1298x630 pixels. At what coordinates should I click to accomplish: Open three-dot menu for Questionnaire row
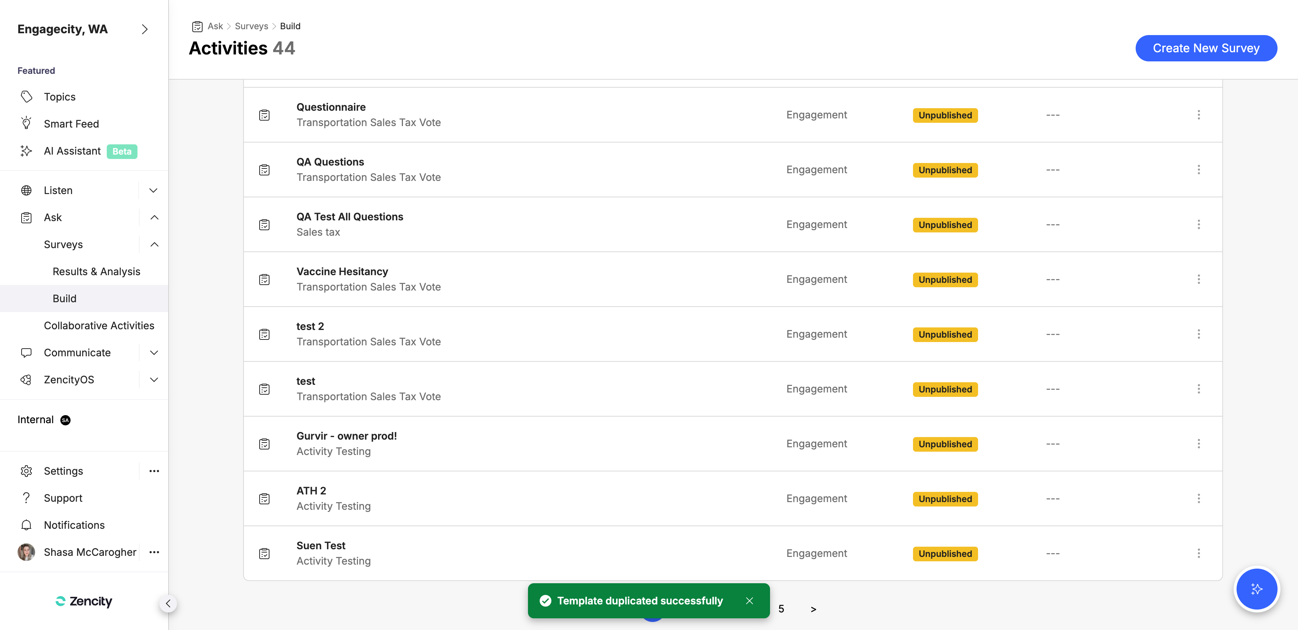coord(1198,115)
